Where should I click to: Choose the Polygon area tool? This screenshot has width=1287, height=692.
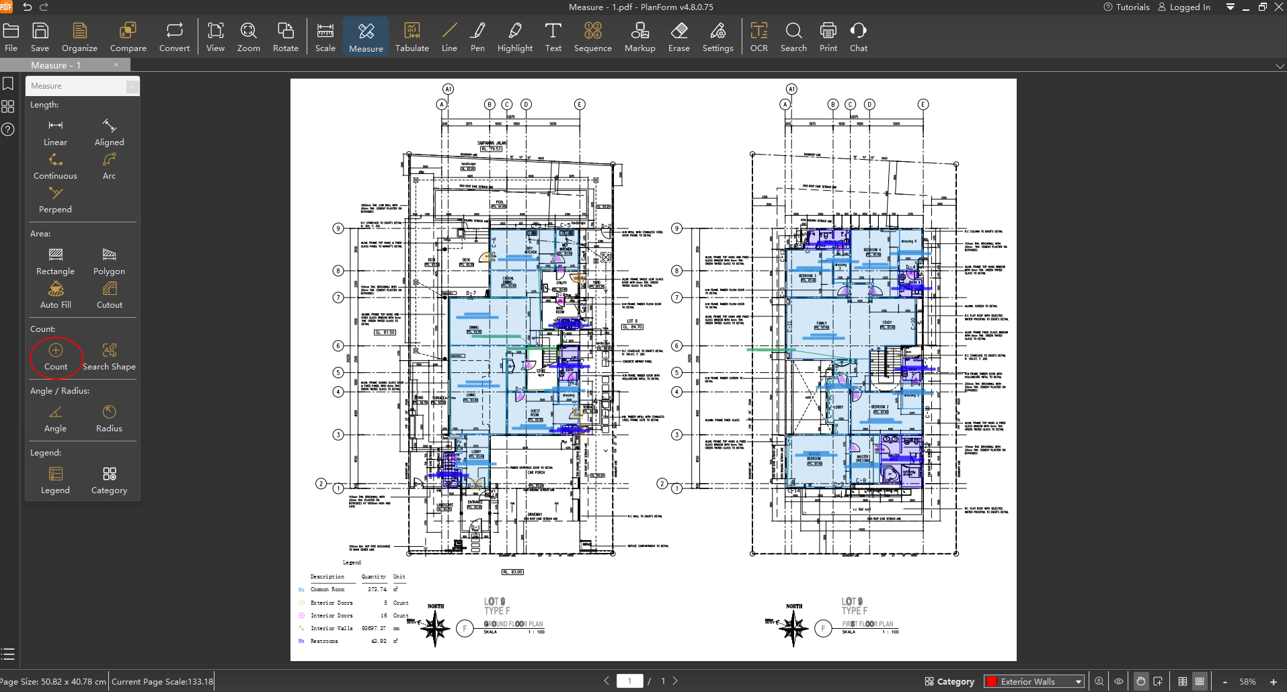pyautogui.click(x=109, y=261)
